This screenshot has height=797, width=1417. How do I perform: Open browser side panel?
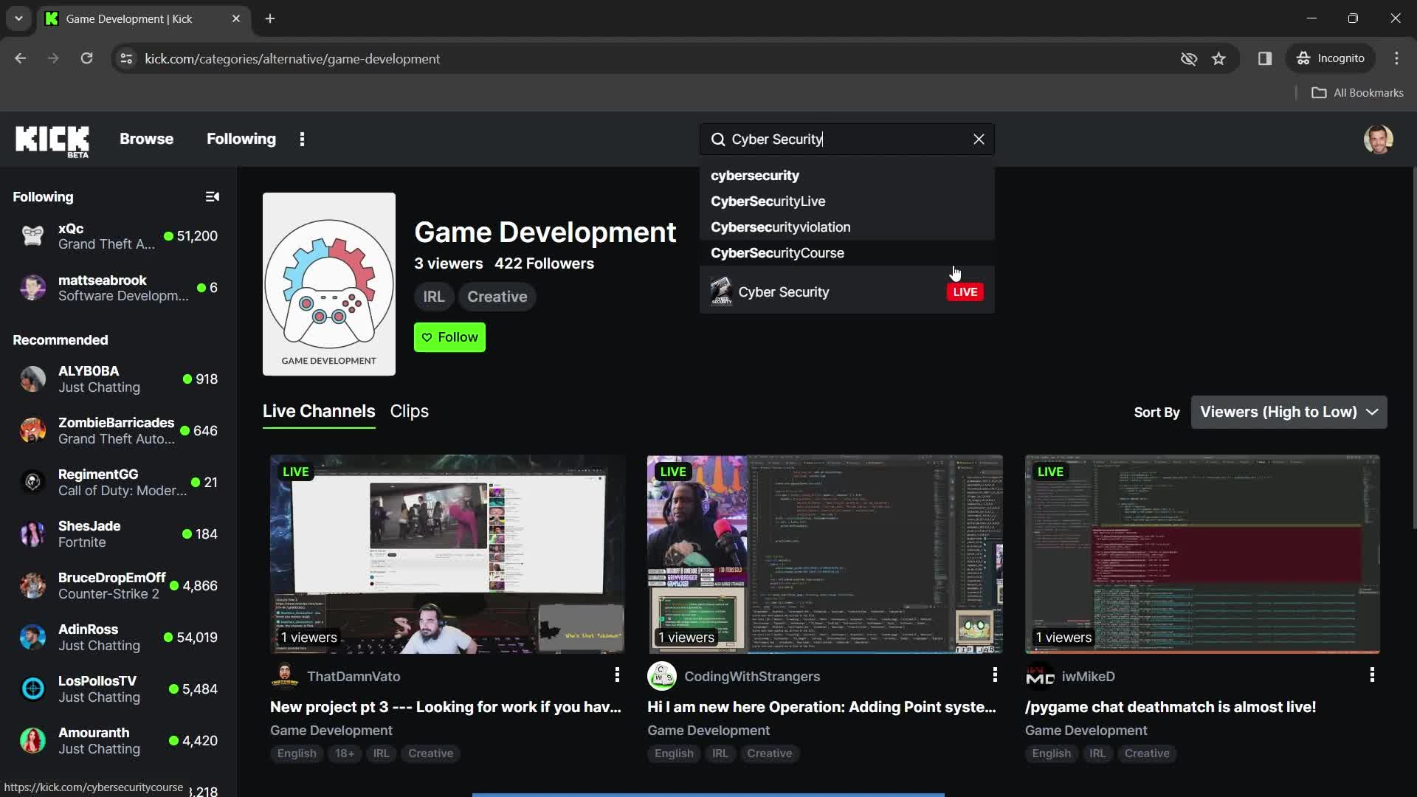point(1265,58)
